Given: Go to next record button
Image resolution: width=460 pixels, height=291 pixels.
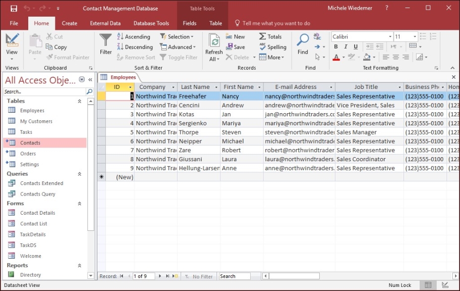Looking at the screenshot, I should (160, 276).
